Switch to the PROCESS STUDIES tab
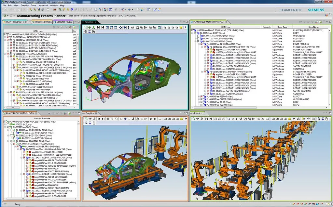The width and height of the screenshot is (333, 207). click(x=43, y=22)
